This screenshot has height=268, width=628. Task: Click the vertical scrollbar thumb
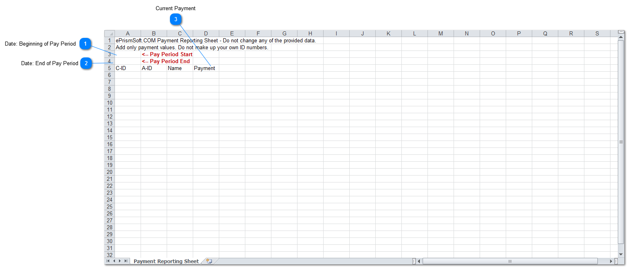[621, 142]
